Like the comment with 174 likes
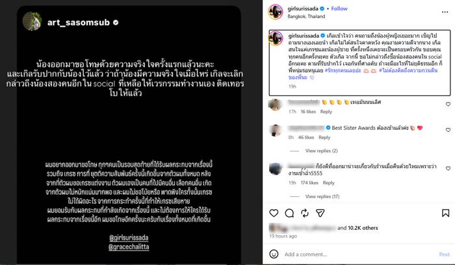The width and height of the screenshot is (455, 265). (448, 168)
